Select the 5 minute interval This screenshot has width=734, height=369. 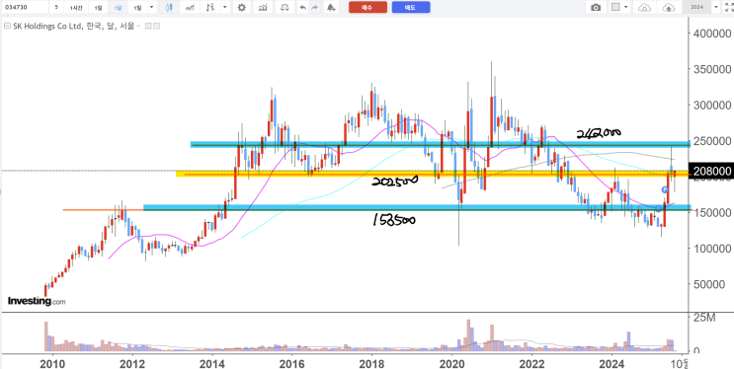click(x=56, y=7)
